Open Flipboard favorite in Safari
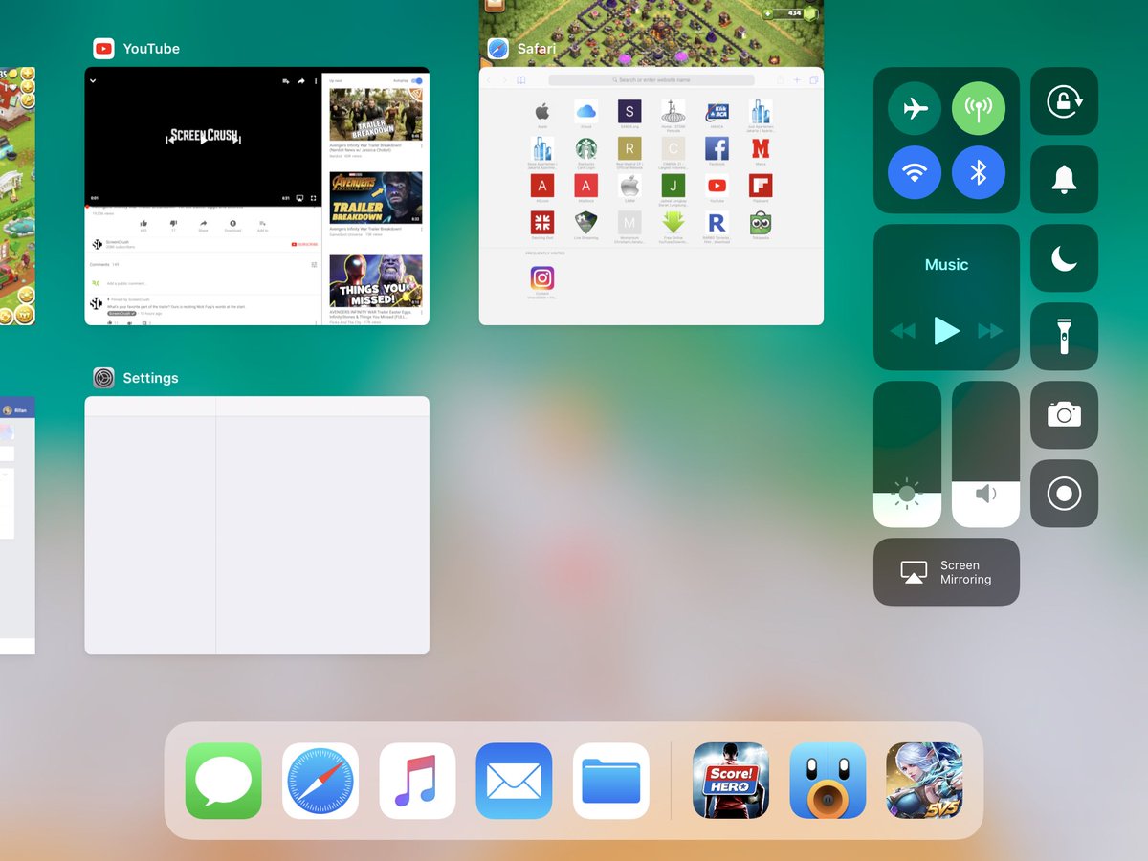The height and width of the screenshot is (861, 1148). tap(761, 186)
